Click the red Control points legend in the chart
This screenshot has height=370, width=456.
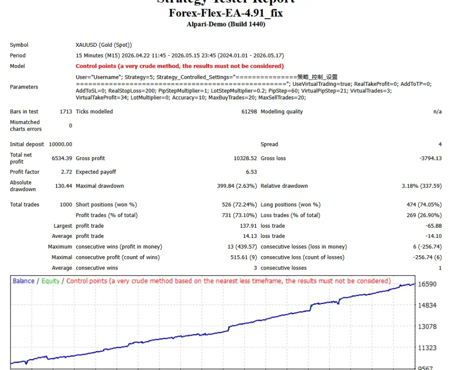228,281
